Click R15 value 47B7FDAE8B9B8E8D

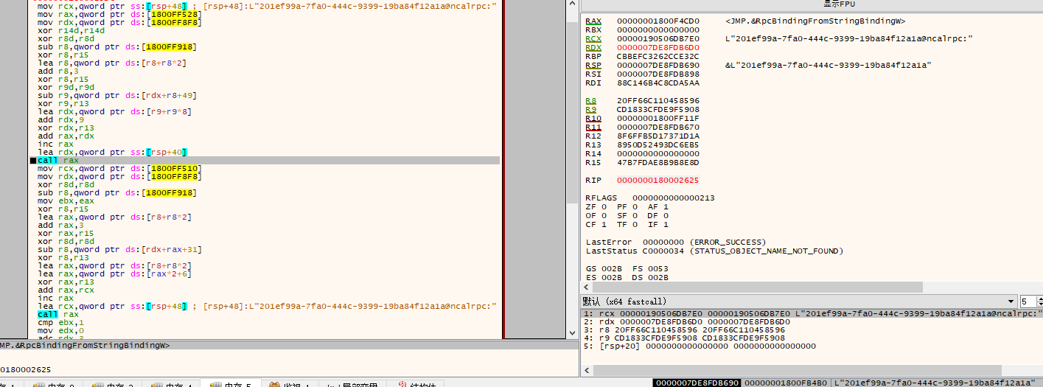[658, 162]
